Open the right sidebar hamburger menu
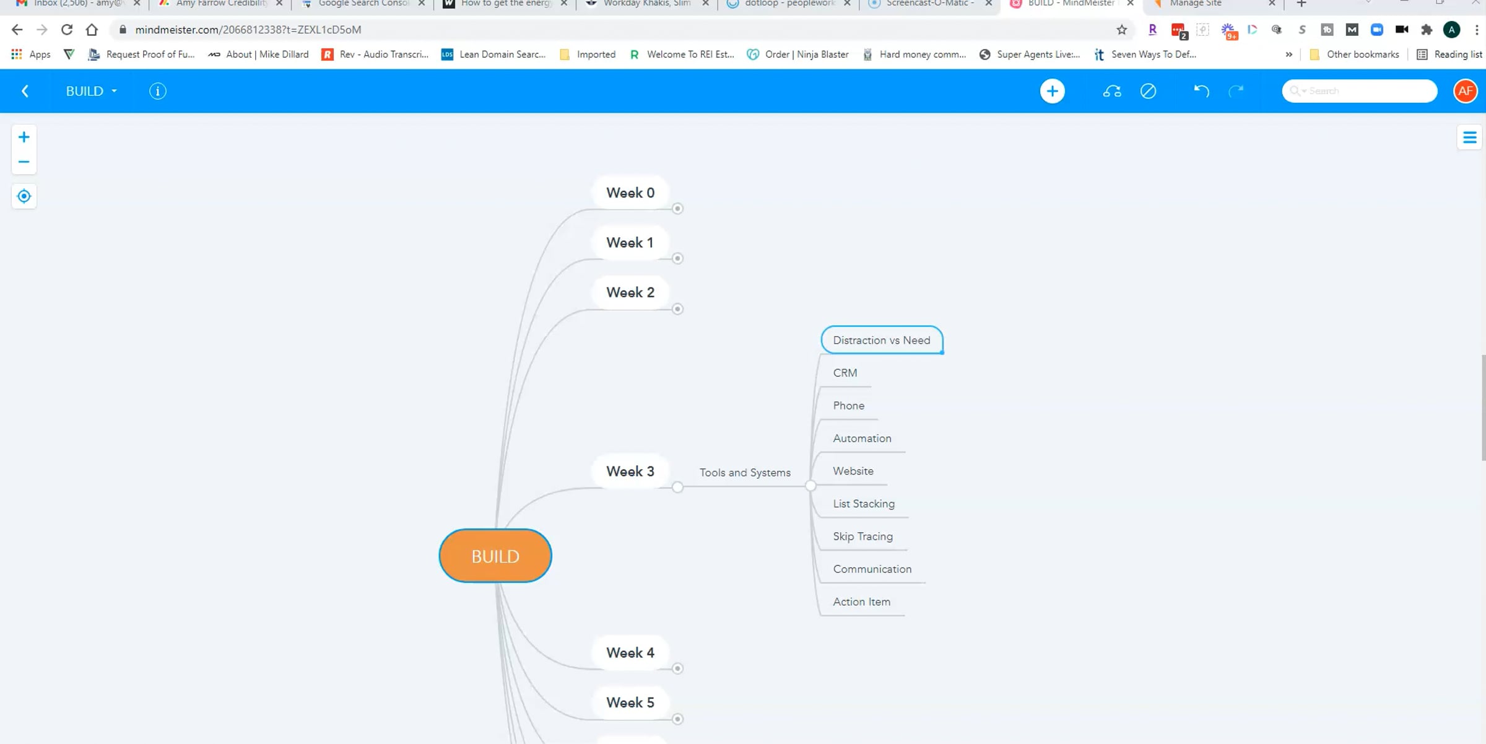This screenshot has height=744, width=1486. (x=1469, y=138)
